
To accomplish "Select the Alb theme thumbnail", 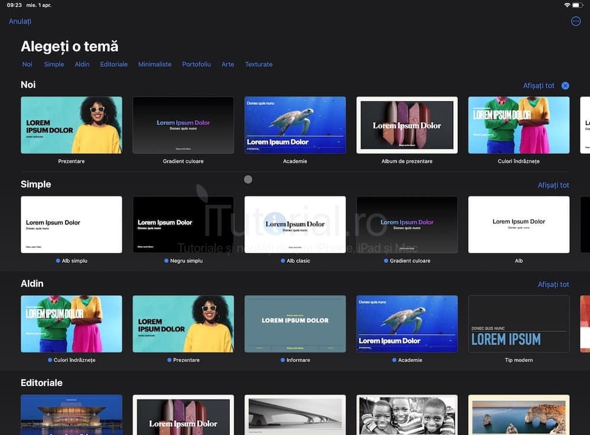I will tap(519, 225).
